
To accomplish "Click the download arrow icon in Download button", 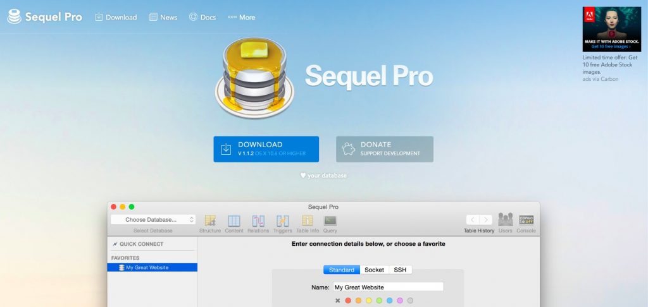I will [226, 149].
